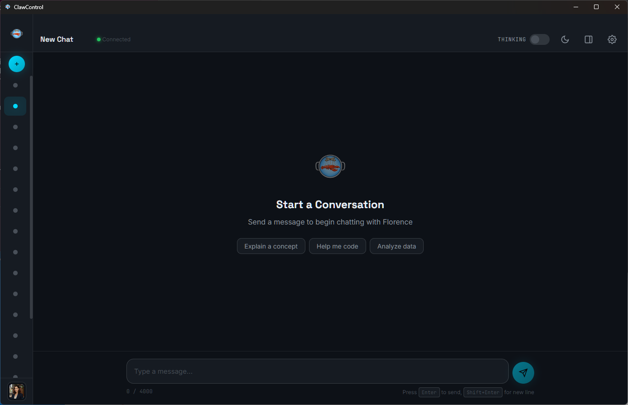Toggle dark mode with the moon icon

565,39
